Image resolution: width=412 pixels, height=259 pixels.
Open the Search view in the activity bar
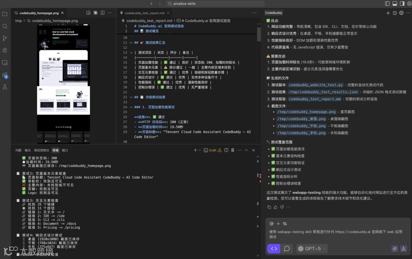coord(5,26)
